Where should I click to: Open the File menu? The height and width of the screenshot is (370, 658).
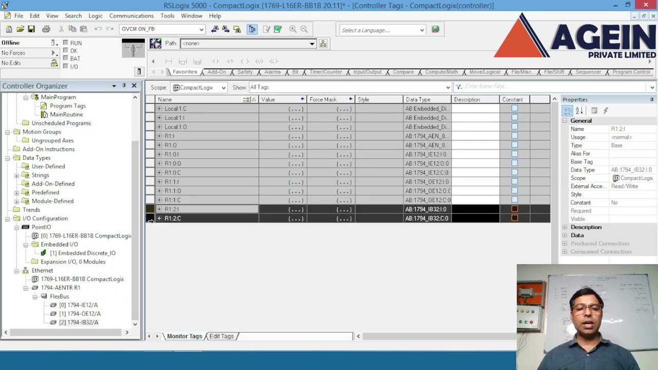[19, 16]
